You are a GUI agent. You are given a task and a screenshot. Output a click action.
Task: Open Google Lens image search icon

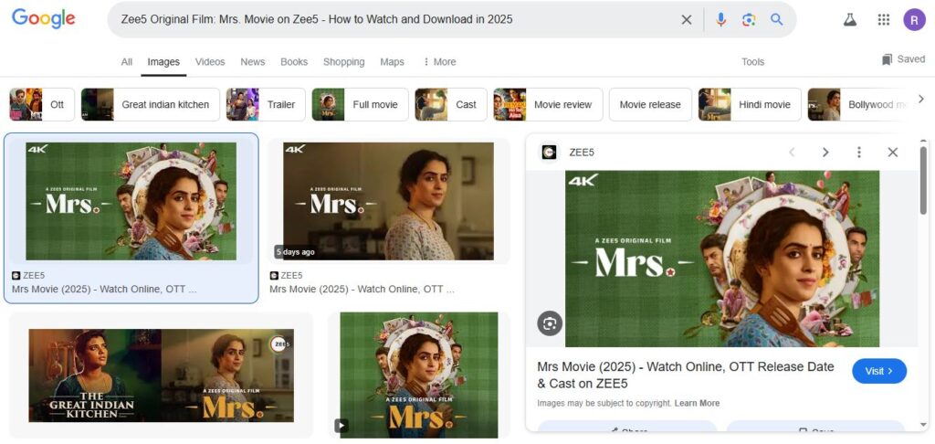click(749, 19)
